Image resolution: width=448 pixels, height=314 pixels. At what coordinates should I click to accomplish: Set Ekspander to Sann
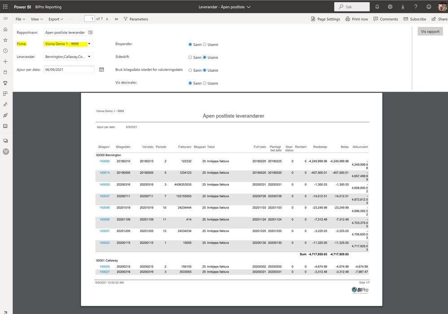click(190, 44)
